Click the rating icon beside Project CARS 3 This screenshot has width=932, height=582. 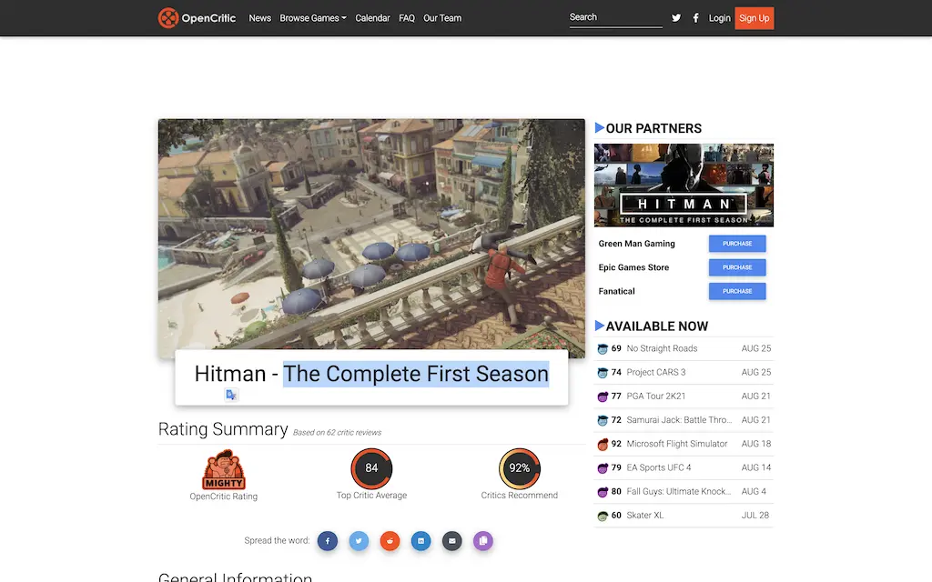tap(603, 373)
